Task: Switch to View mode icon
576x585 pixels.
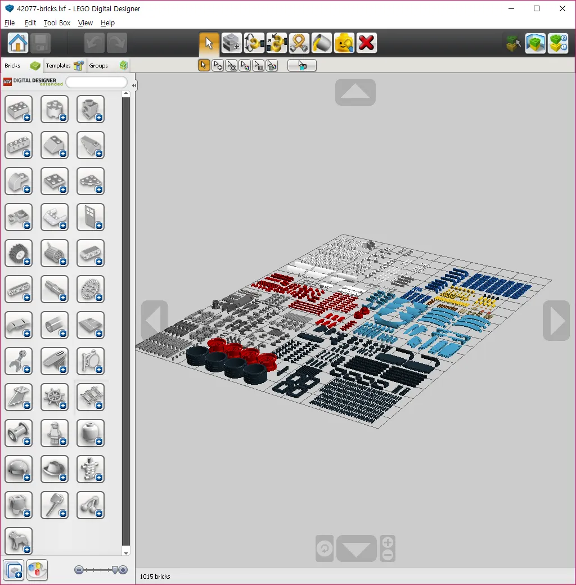Action: point(535,43)
